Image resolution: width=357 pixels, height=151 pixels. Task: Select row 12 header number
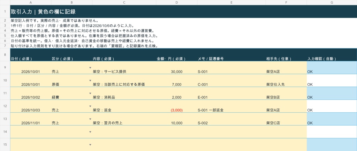coord(5,106)
